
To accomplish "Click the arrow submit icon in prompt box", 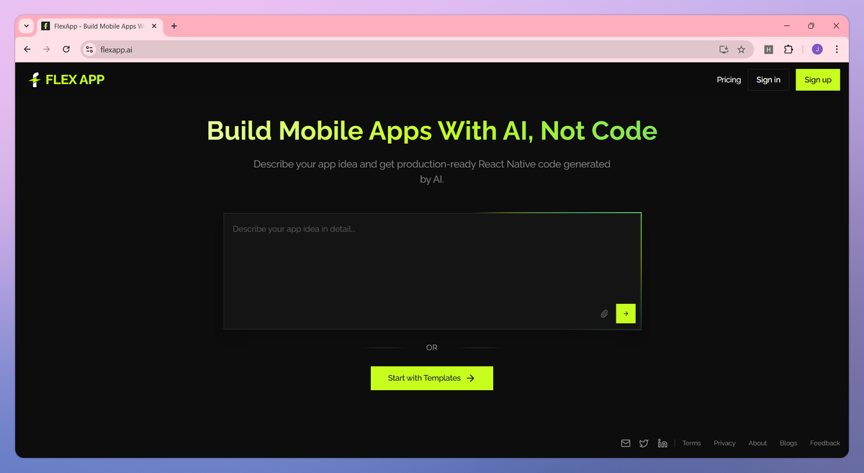I will 625,313.
